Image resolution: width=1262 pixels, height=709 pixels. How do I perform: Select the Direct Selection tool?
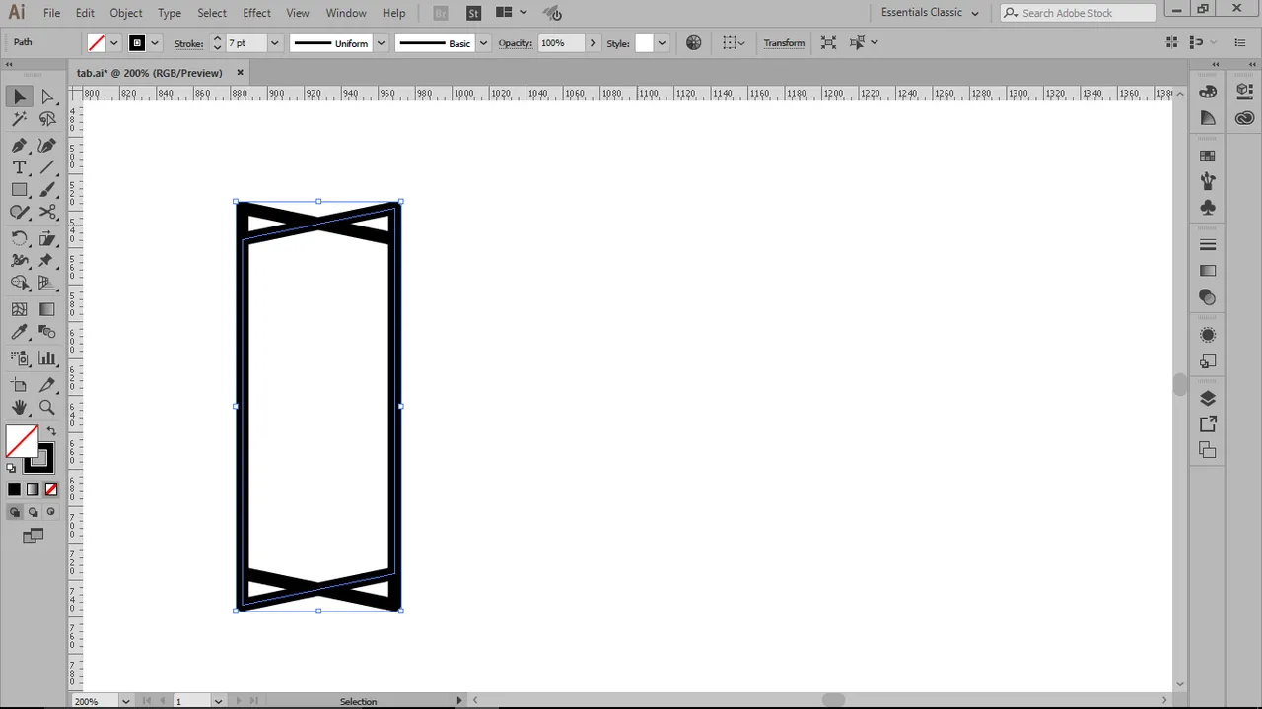coord(47,97)
